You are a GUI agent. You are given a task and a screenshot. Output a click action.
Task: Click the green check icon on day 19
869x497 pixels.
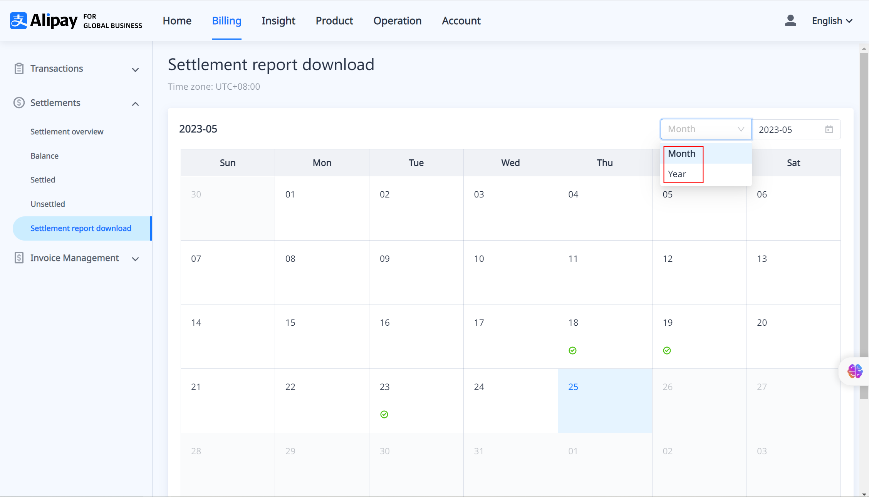pyautogui.click(x=667, y=350)
